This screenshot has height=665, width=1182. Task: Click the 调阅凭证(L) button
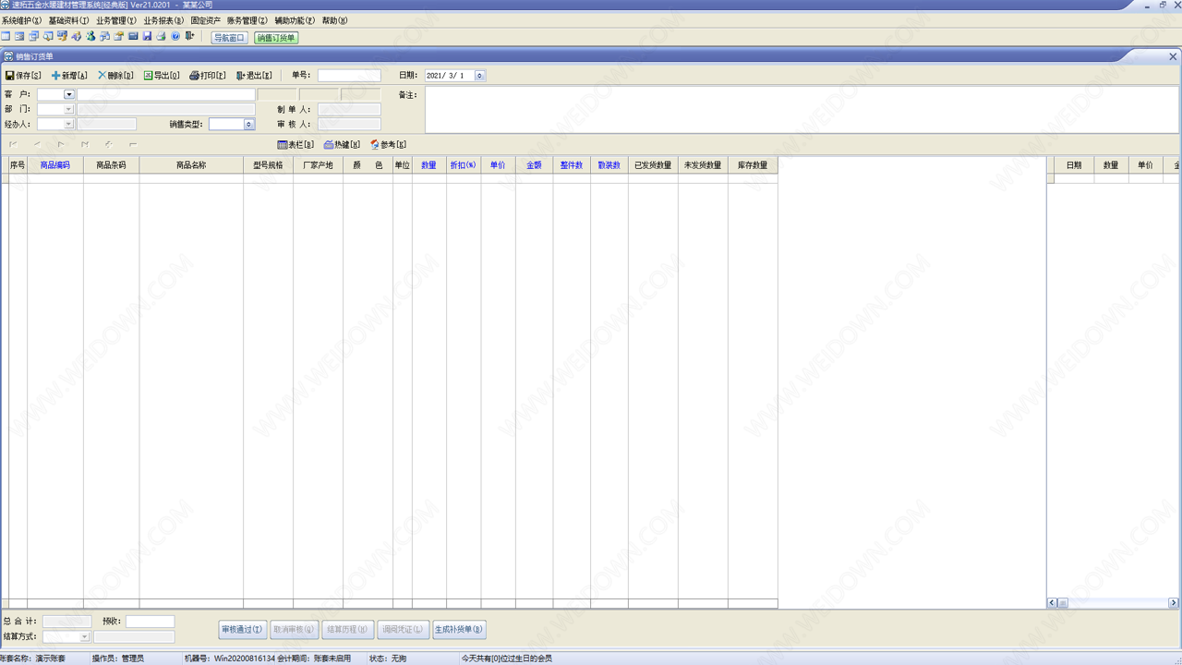(x=403, y=630)
